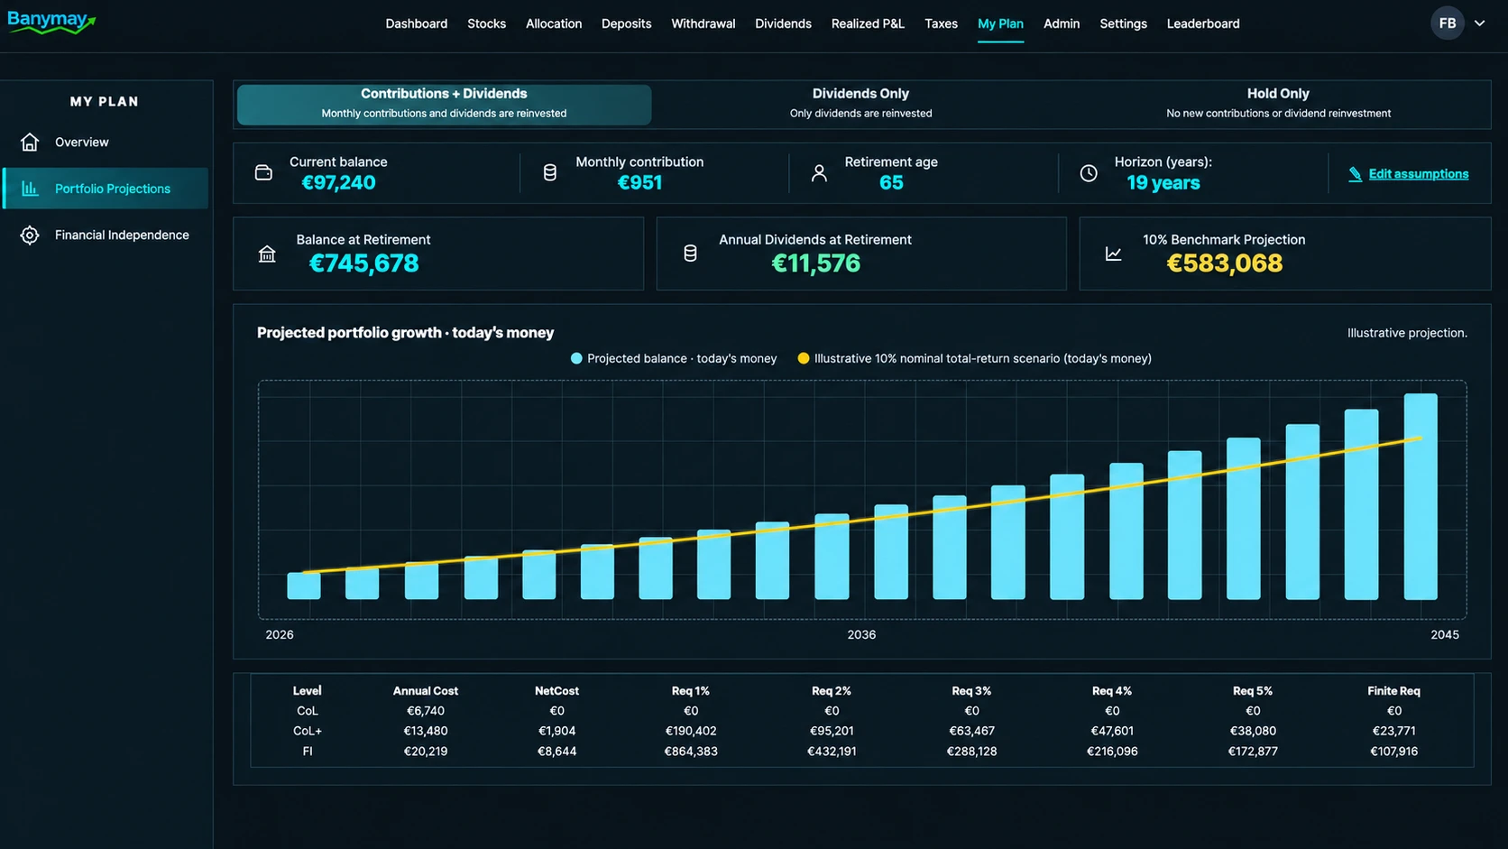
Task: Open Financial Independence in the sidebar
Action: click(x=106, y=235)
